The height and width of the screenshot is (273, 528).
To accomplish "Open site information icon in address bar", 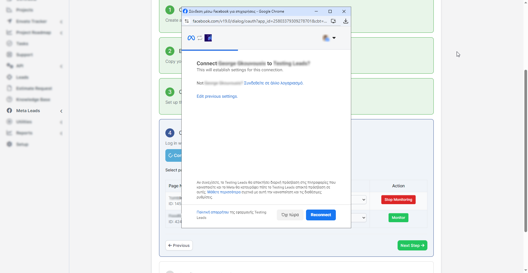I will pyautogui.click(x=187, y=21).
